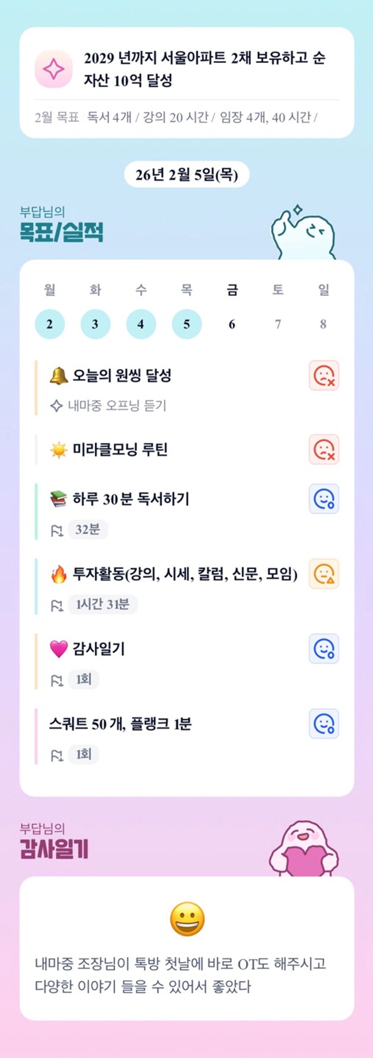The image size is (373, 1058).
Task: Click the flag icon beside 1시간 31분
Action: coord(57,605)
